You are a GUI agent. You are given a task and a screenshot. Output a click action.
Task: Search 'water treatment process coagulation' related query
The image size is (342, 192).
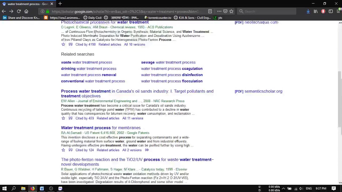click(172, 69)
